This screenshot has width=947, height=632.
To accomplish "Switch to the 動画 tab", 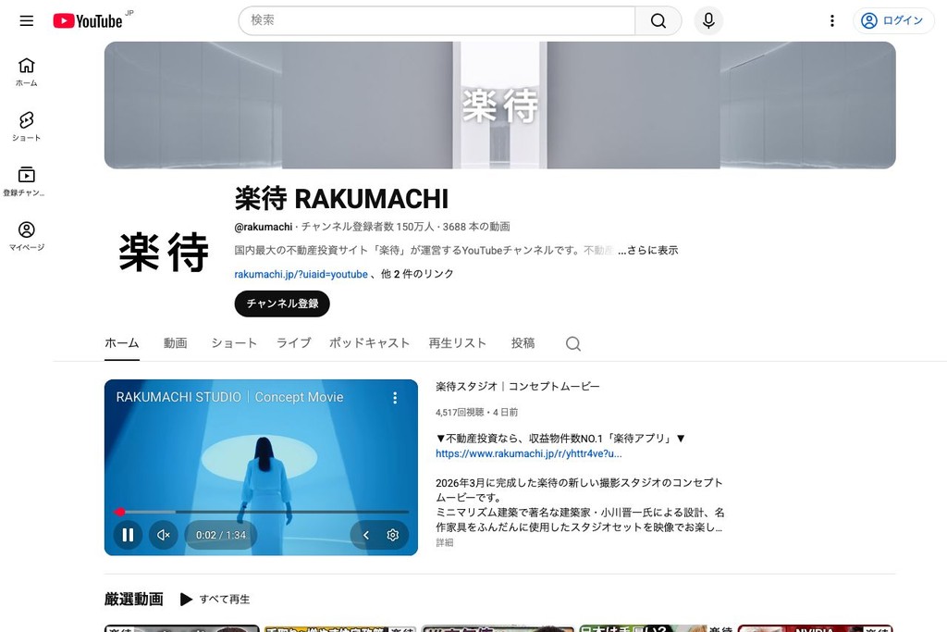I will coord(176,343).
